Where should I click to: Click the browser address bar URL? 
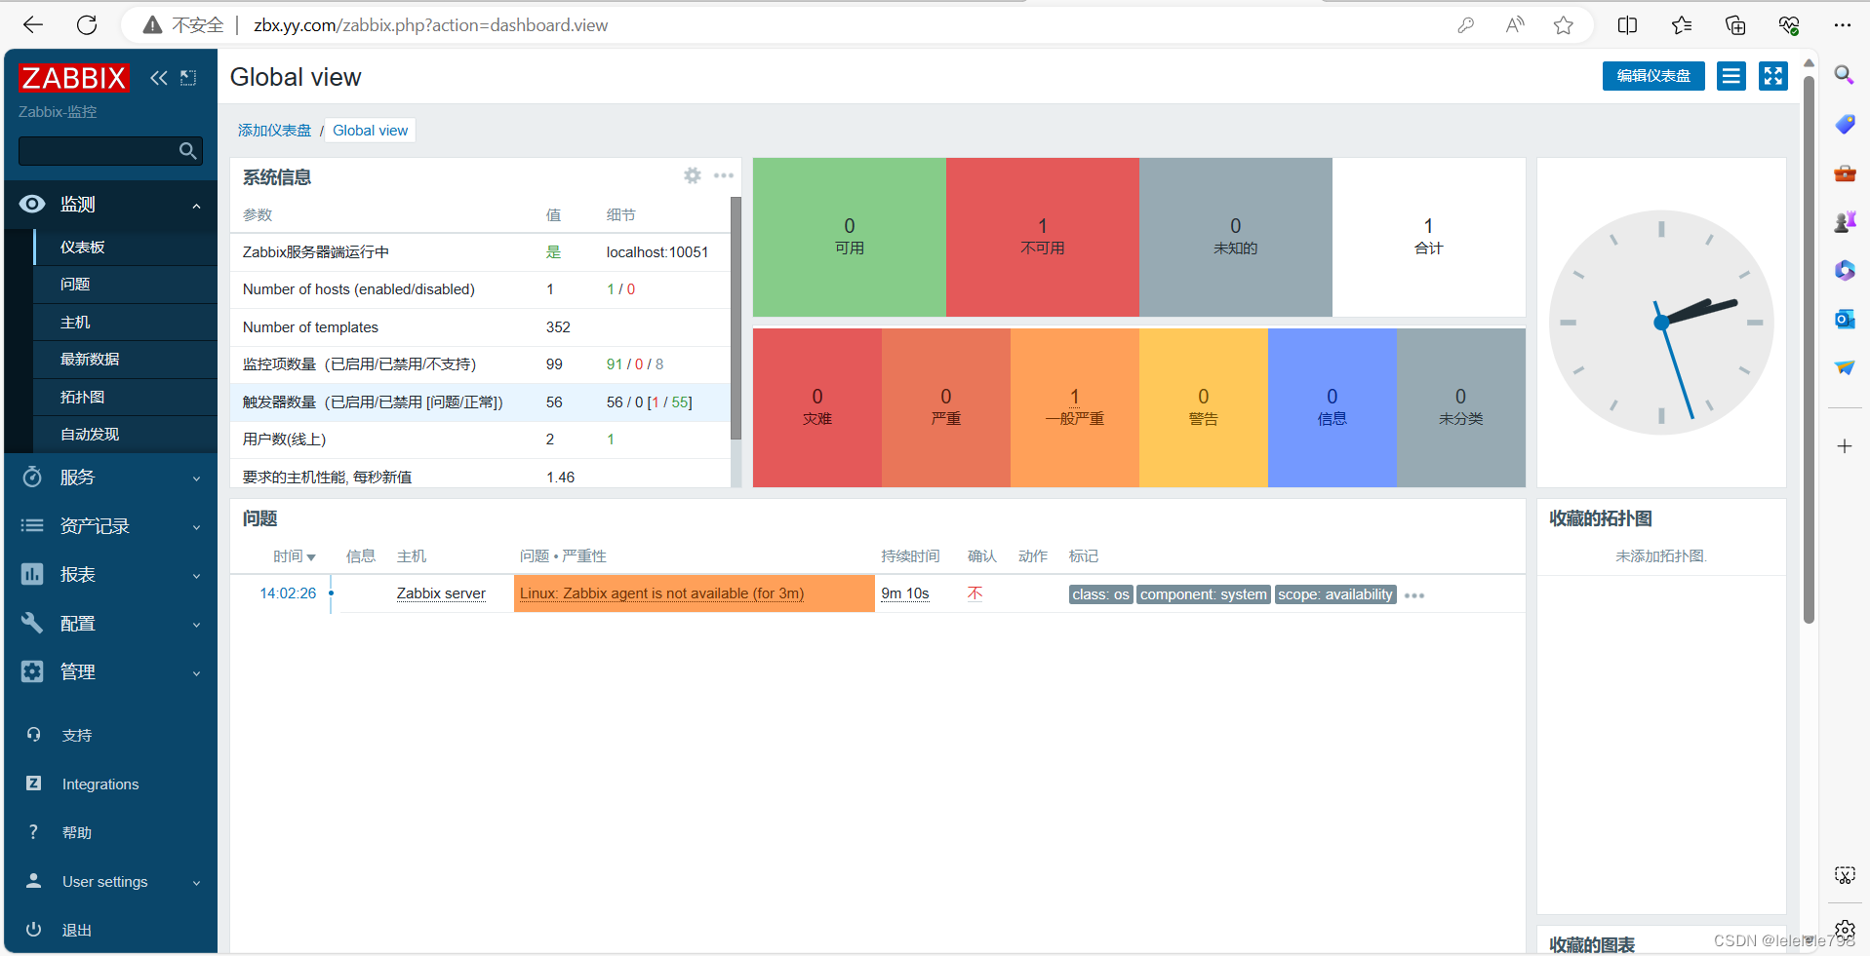click(x=430, y=25)
